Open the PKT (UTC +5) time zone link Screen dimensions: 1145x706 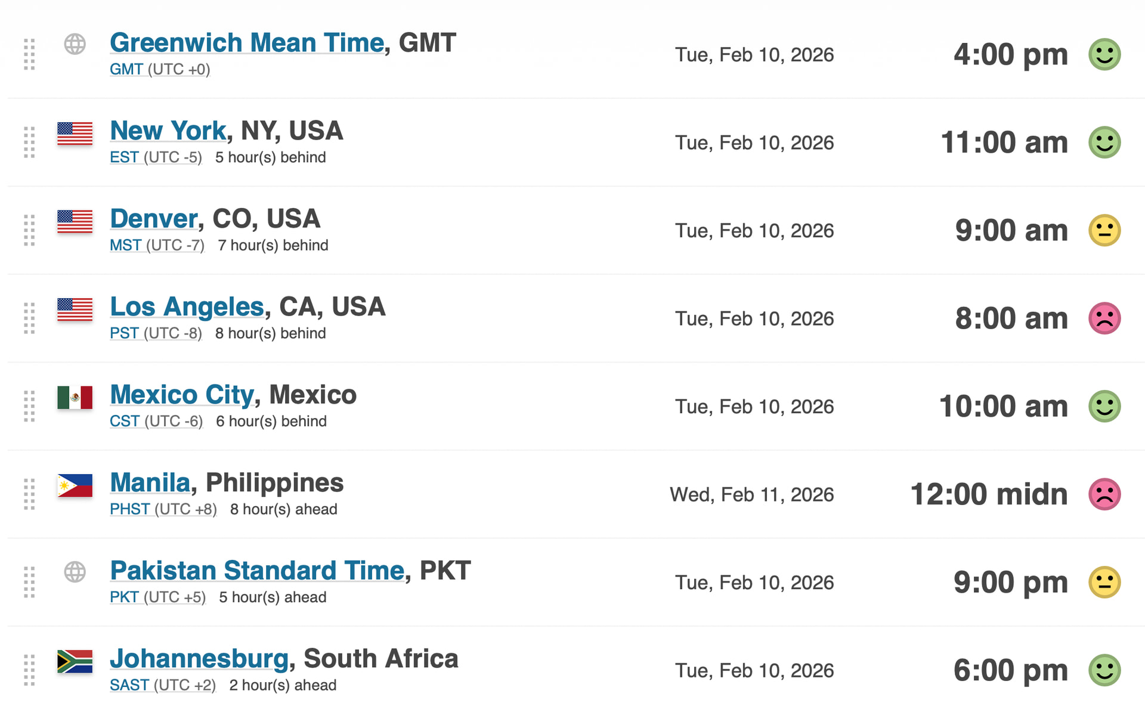tap(157, 597)
